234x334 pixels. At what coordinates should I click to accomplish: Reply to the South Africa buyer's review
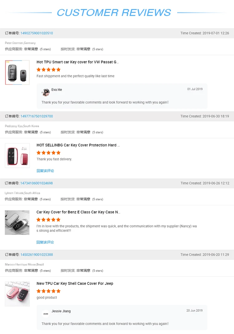[45, 242]
